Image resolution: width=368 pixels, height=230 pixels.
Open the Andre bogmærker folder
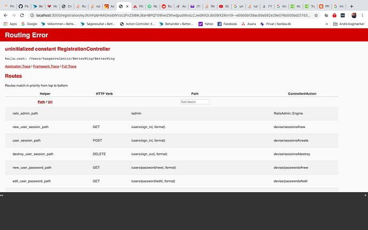[x=348, y=24]
